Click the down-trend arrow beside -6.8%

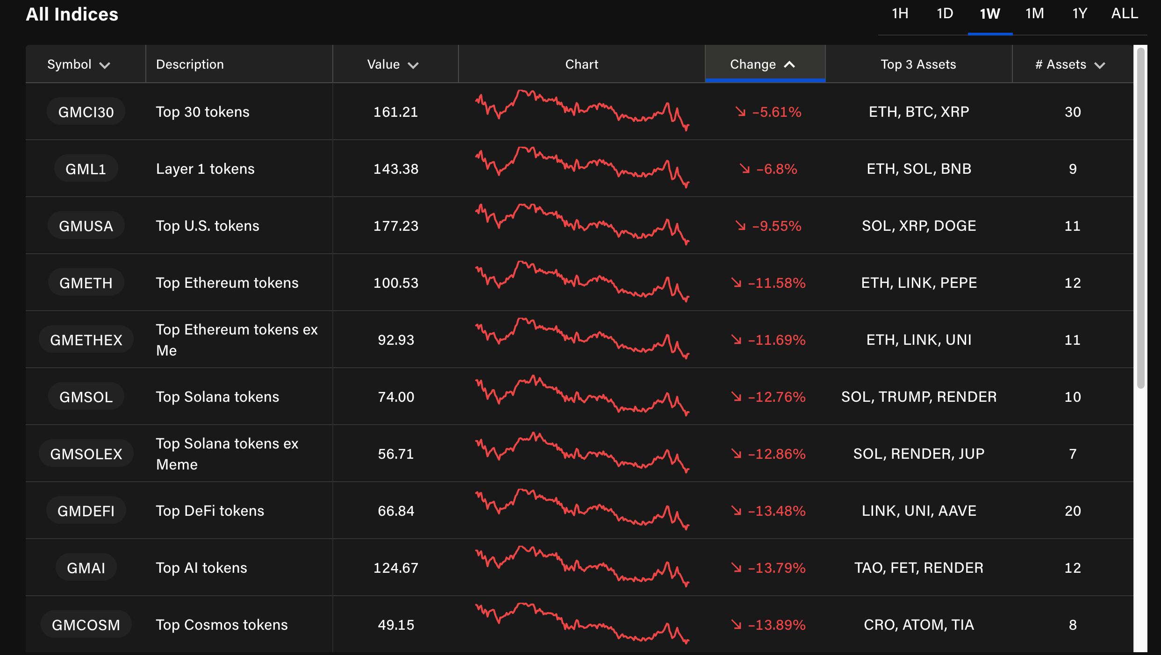click(745, 169)
